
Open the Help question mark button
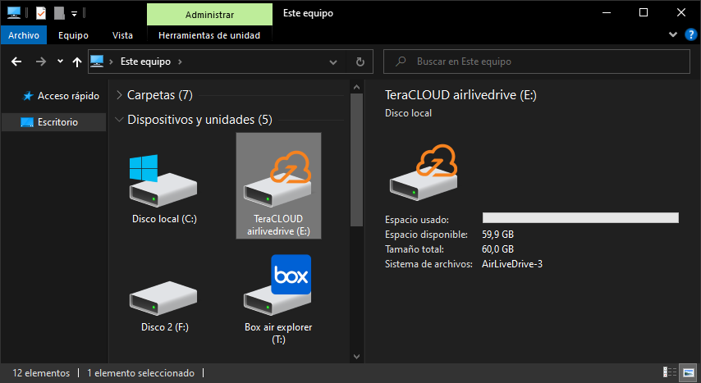pos(690,34)
